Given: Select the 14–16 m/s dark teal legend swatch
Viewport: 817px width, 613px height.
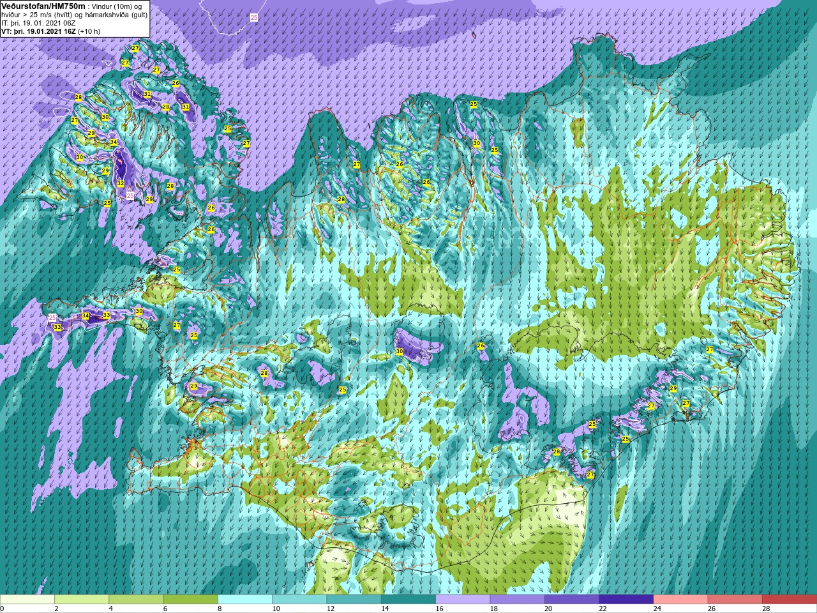Looking at the screenshot, I should point(408,600).
